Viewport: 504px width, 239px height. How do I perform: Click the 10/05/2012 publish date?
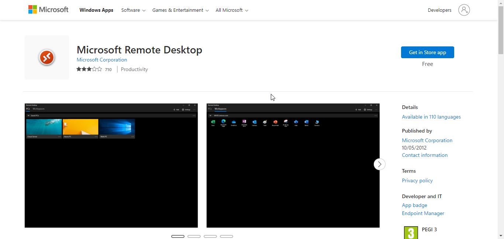tap(414, 148)
